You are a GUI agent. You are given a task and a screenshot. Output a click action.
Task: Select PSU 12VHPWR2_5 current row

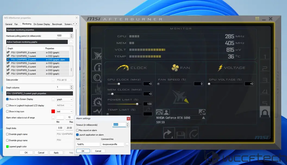(38, 70)
